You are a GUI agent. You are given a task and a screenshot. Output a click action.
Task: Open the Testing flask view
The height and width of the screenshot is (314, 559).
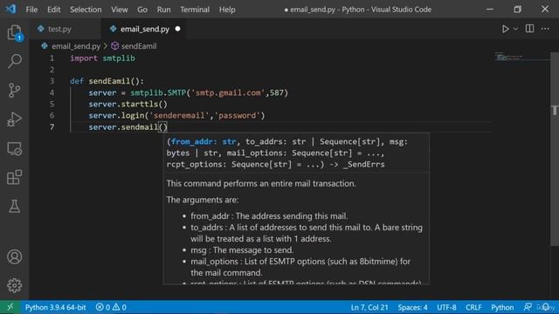pyautogui.click(x=14, y=206)
